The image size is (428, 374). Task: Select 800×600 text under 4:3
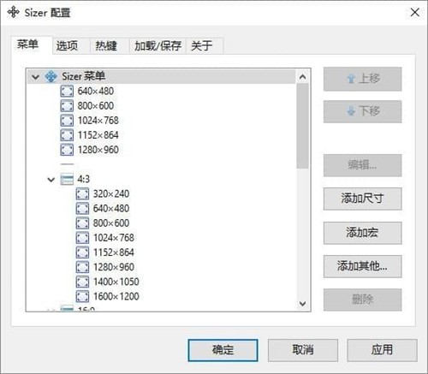click(x=111, y=223)
